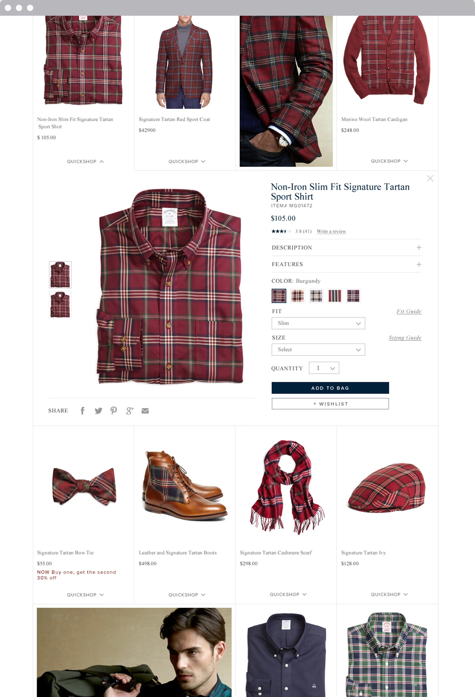This screenshot has height=697, width=475.
Task: Open the Write a review link
Action: click(x=331, y=232)
